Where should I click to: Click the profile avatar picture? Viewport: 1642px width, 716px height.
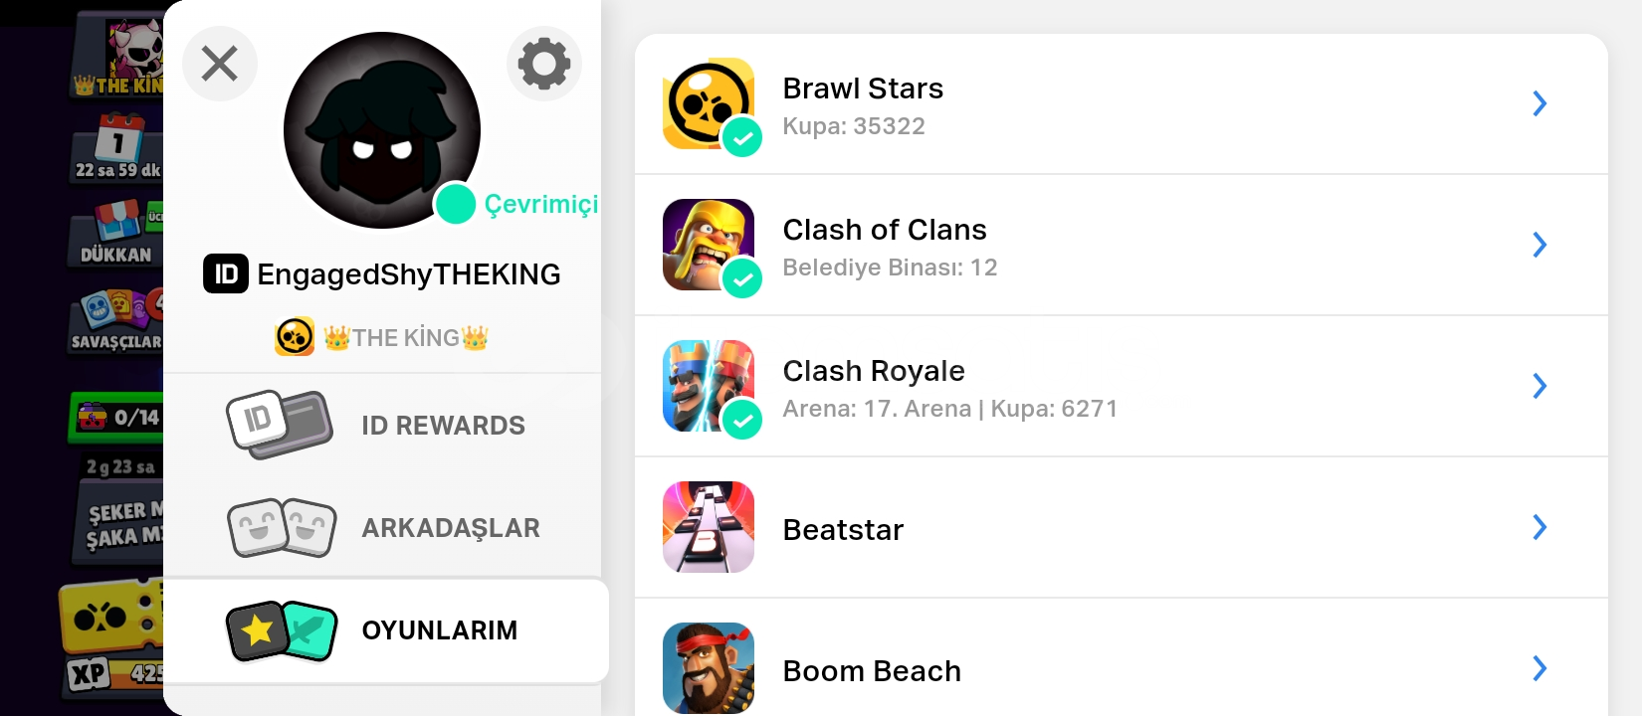pos(382,130)
